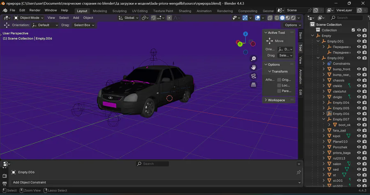Select Empty.006 in the outliner

tap(341, 113)
